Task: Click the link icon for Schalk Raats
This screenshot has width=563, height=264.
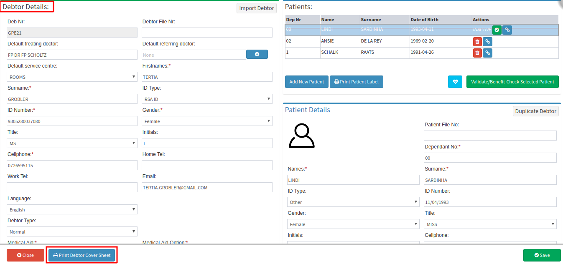Action: point(487,53)
